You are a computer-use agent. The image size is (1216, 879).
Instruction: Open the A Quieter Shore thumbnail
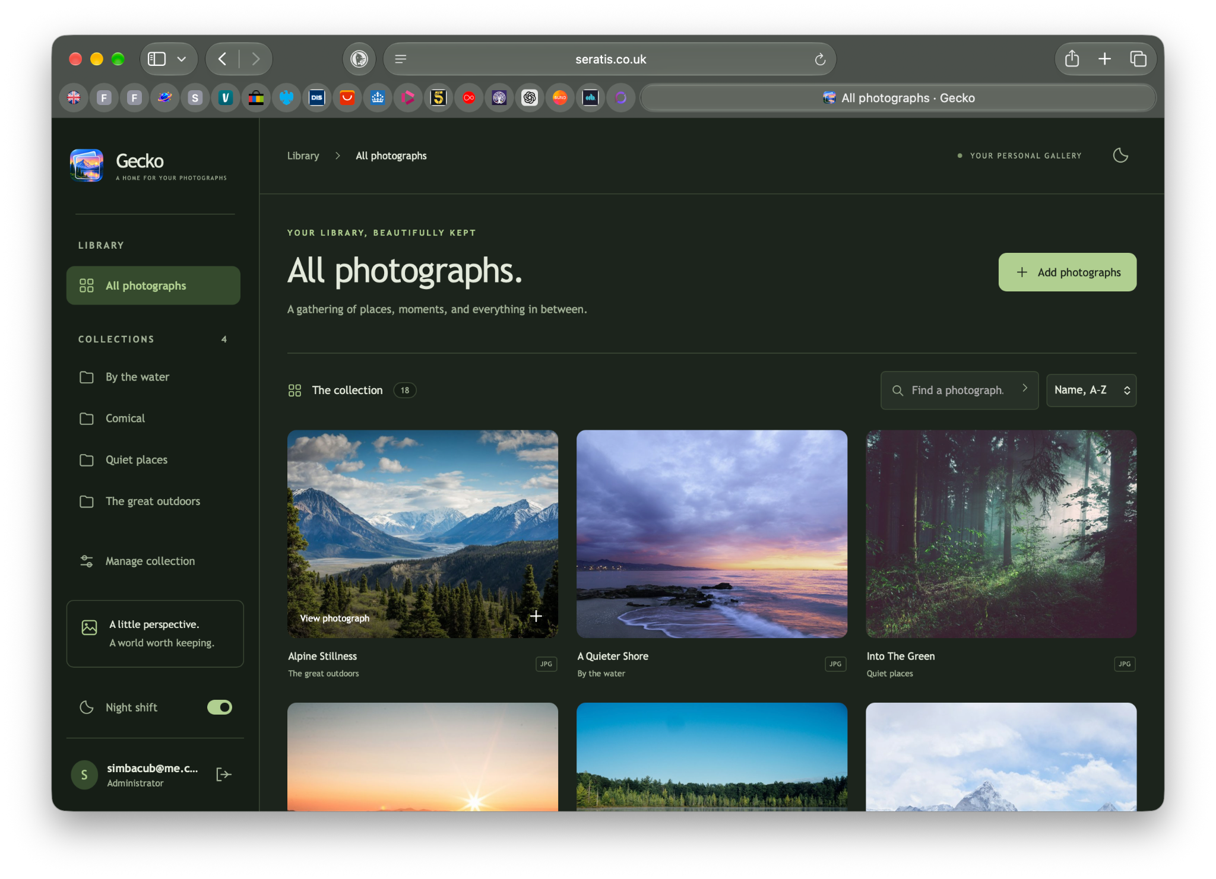pos(711,534)
